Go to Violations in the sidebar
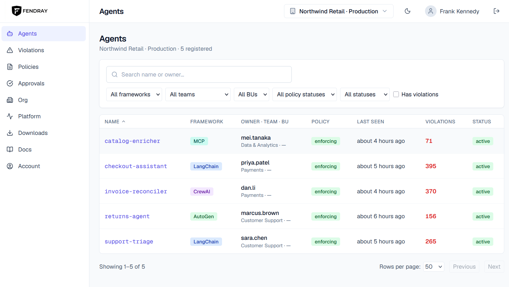Viewport: 509px width, 287px height. click(44, 50)
